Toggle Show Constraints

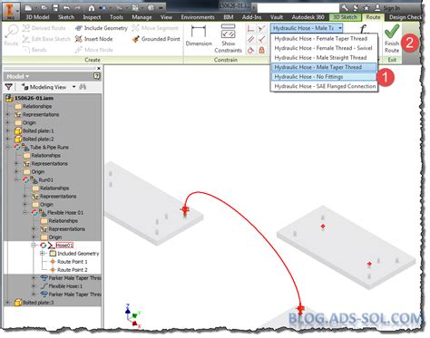[x=228, y=38]
